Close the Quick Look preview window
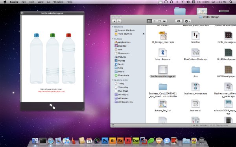236x147 pixels. [x=22, y=13]
